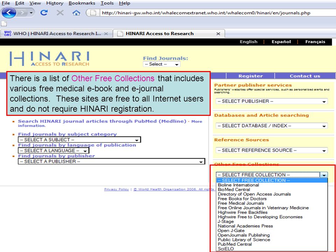Click the blank bookmark icon under toolbar
This screenshot has width=336, height=252.
click(4, 23)
